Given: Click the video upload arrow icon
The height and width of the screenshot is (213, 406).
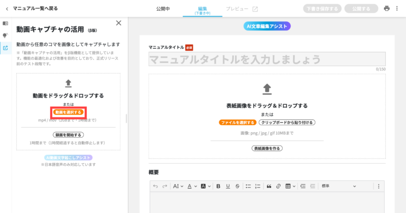Looking at the screenshot, I should (x=69, y=83).
